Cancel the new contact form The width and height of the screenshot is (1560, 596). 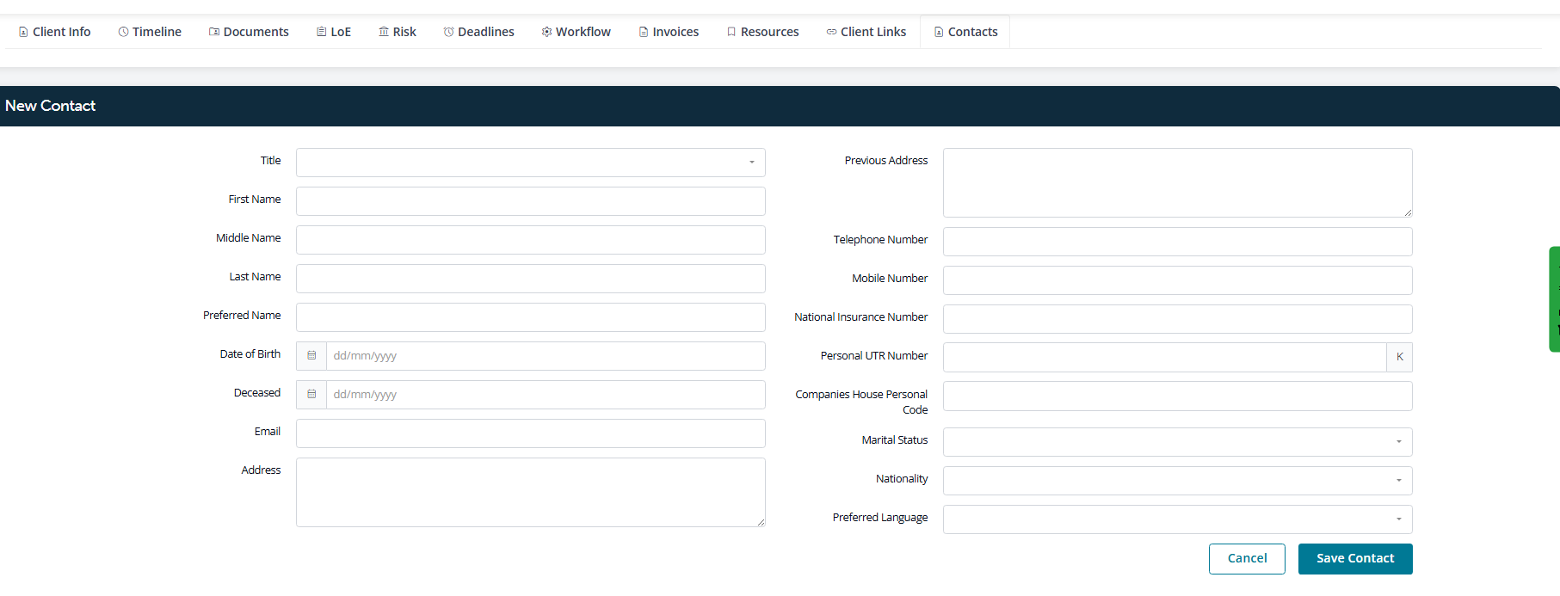click(1247, 559)
